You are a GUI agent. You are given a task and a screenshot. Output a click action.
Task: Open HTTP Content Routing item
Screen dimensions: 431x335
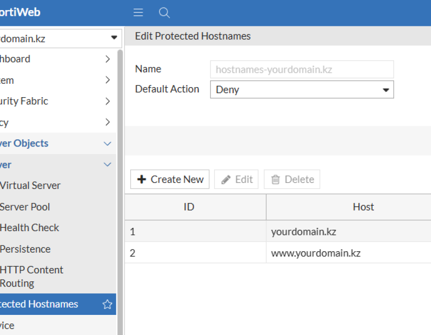tap(58, 277)
